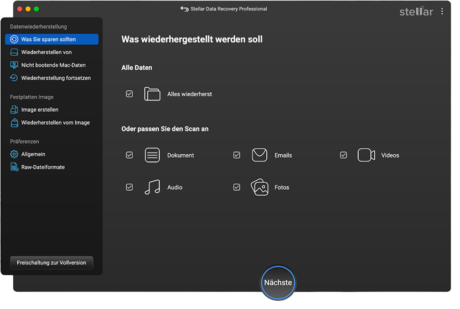Click the icon beside 'Image erstellen'
The image size is (460, 309).
point(14,109)
